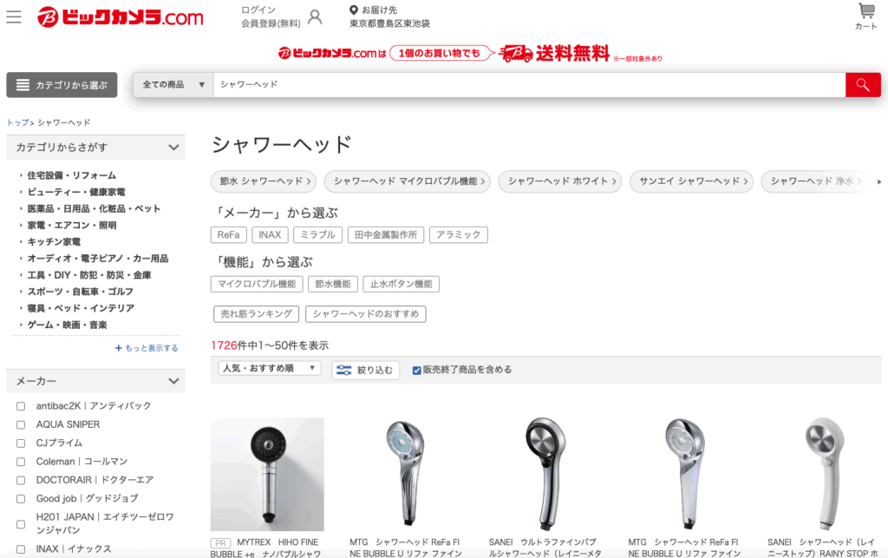Image resolution: width=888 pixels, height=558 pixels.
Task: Click もっと表示する link
Action: tap(147, 348)
